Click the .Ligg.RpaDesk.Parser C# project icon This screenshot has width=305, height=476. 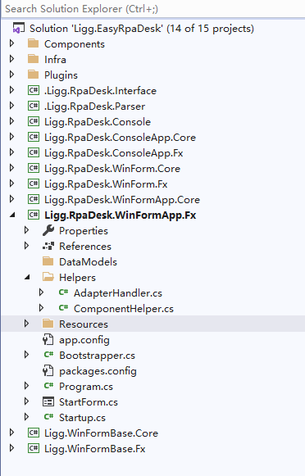[x=34, y=106]
